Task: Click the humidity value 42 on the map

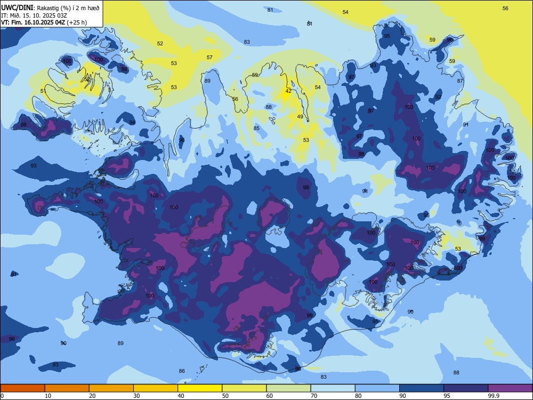Action: pyautogui.click(x=288, y=91)
